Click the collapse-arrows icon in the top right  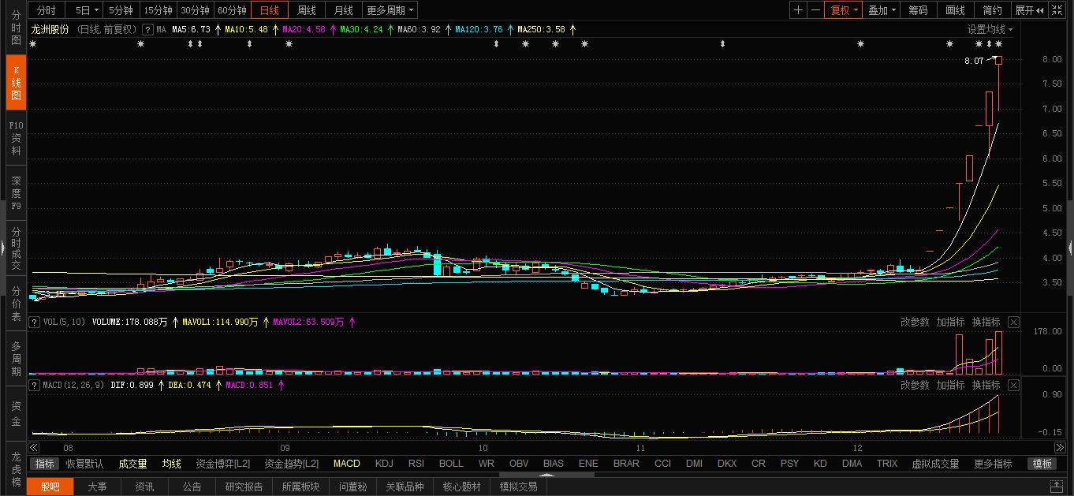1058,10
